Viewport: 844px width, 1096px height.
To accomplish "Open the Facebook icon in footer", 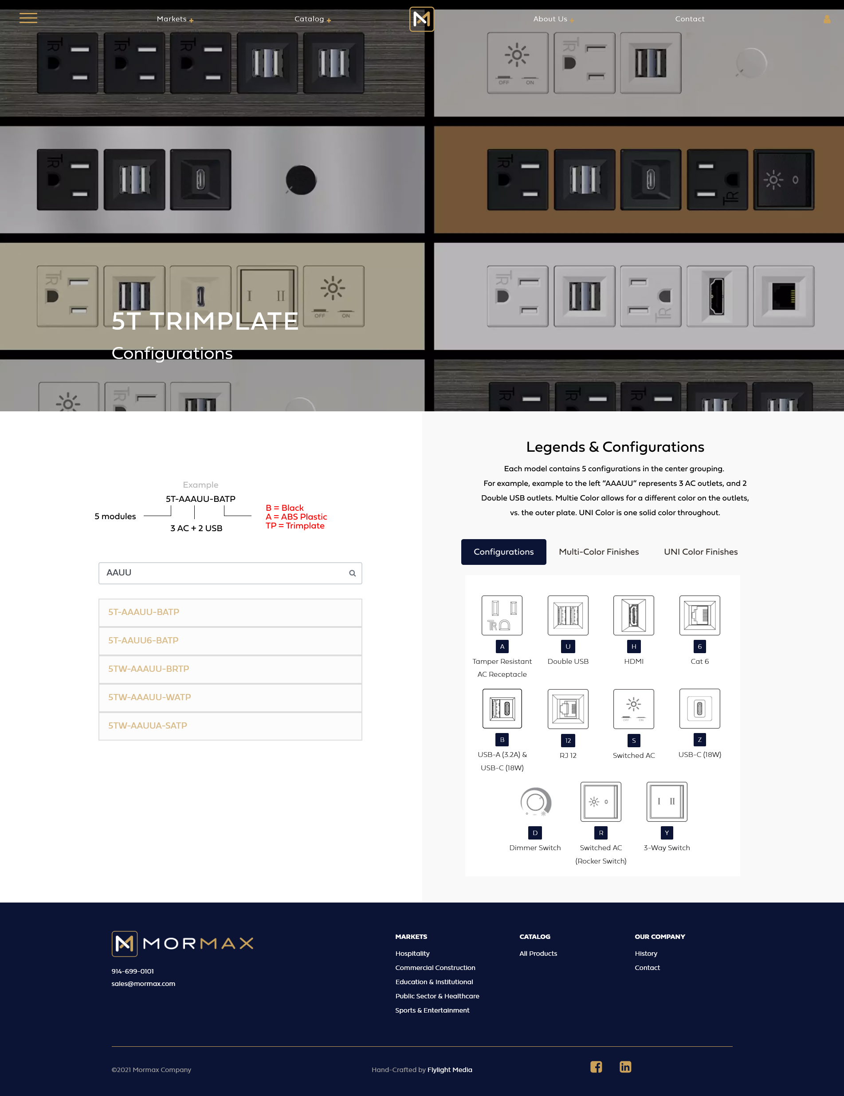I will 596,1067.
